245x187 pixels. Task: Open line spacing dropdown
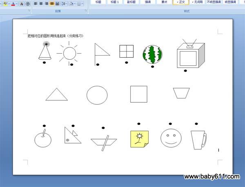tap(64, 4)
